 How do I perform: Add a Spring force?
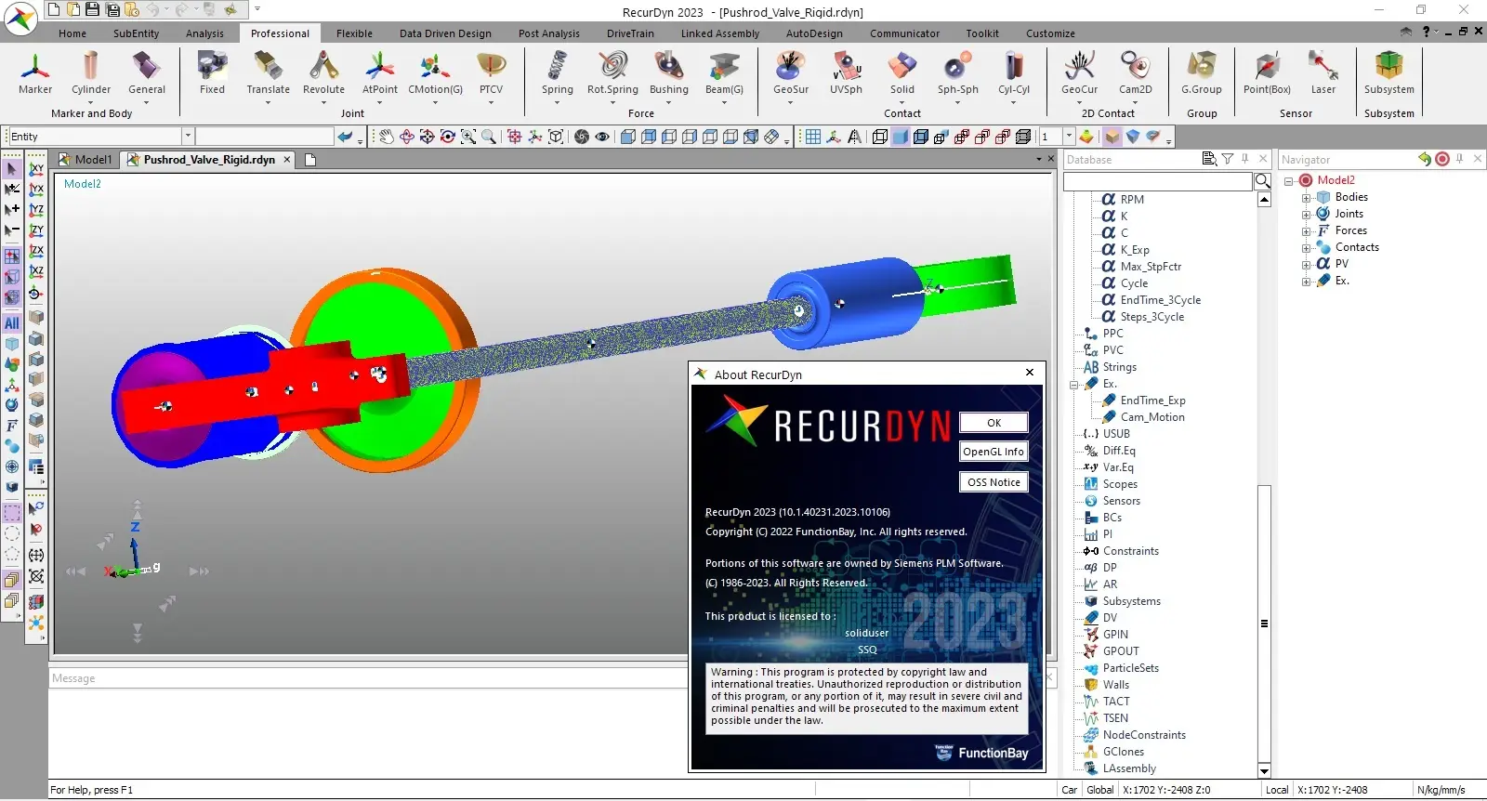(557, 72)
